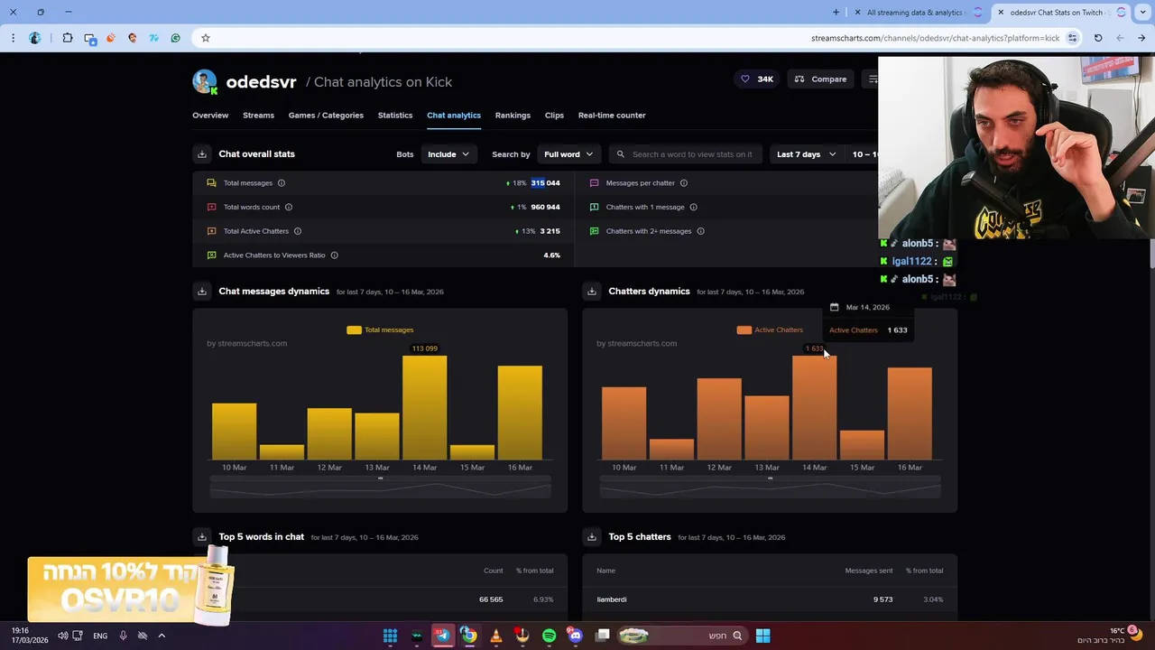Open the volume icon in system tray
Viewport: 1155px width, 650px height.
point(62,636)
